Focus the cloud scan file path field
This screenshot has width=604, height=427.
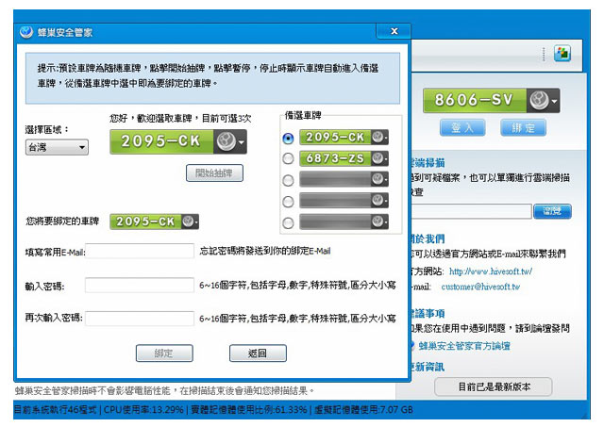point(472,211)
